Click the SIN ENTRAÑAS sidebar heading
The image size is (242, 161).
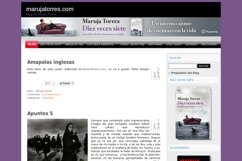(x=179, y=148)
